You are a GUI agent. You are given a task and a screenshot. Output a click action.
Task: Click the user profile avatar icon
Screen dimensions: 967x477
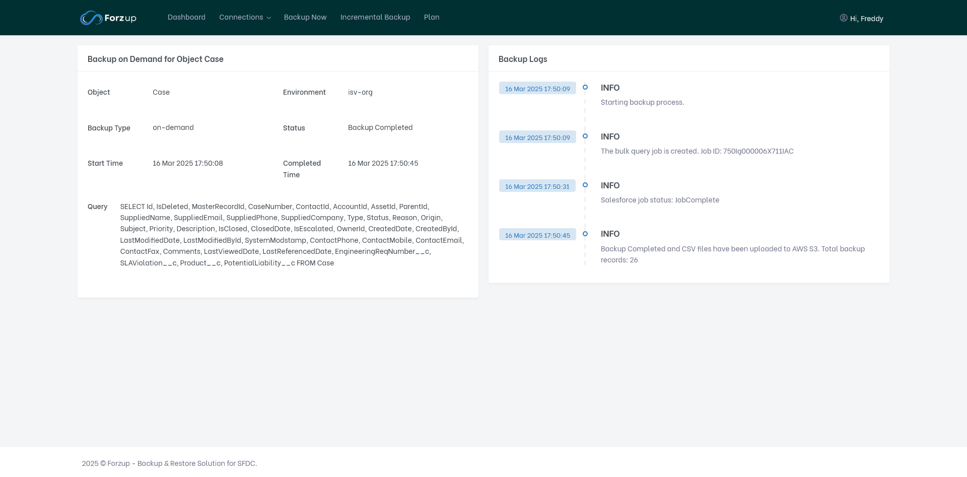coord(843,18)
